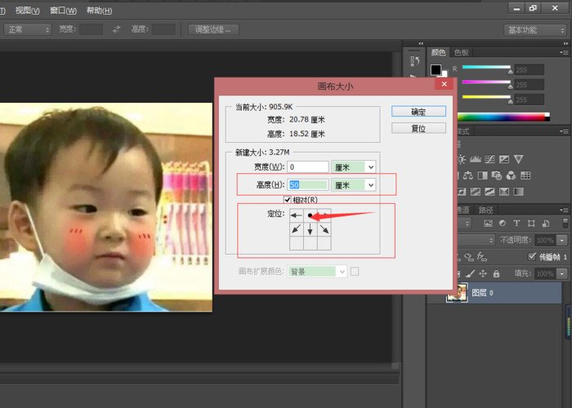Image resolution: width=572 pixels, height=408 pixels.
Task: Open the 视图(V) menu
Action: 27,11
